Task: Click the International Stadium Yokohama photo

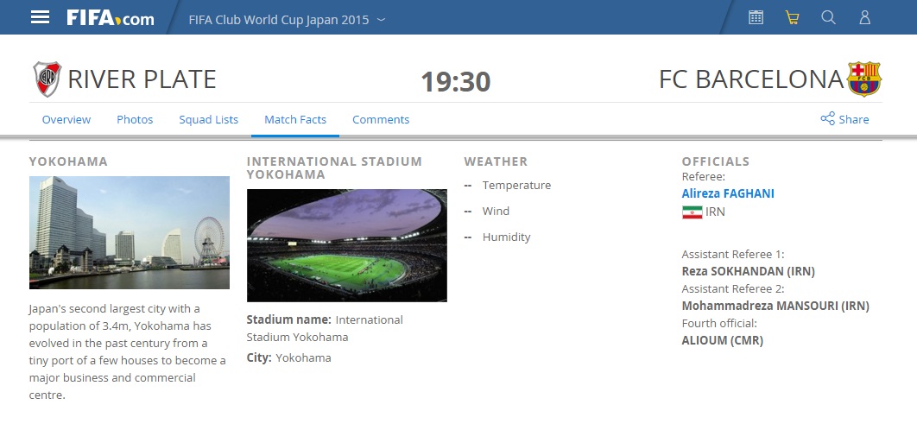Action: [347, 245]
